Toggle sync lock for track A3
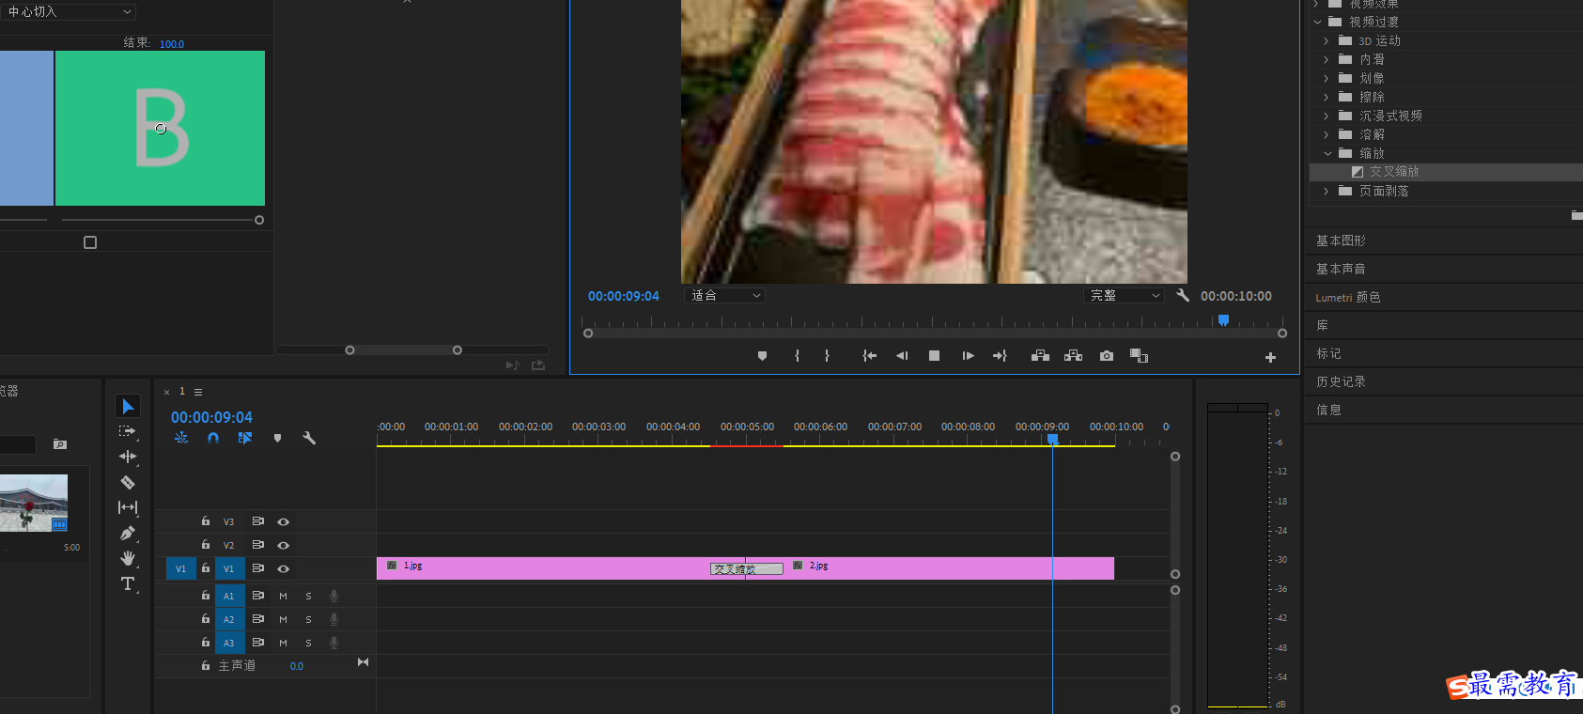The image size is (1583, 714). click(257, 643)
